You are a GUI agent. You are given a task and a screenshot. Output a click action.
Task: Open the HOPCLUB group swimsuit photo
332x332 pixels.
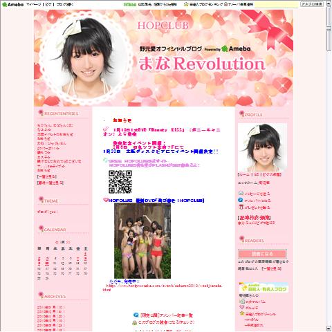pyautogui.click(x=142, y=241)
